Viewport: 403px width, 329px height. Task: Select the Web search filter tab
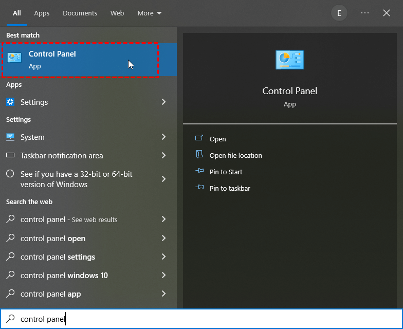[117, 13]
